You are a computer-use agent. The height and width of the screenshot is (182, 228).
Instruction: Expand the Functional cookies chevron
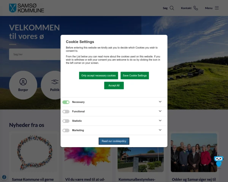[x=160, y=111]
